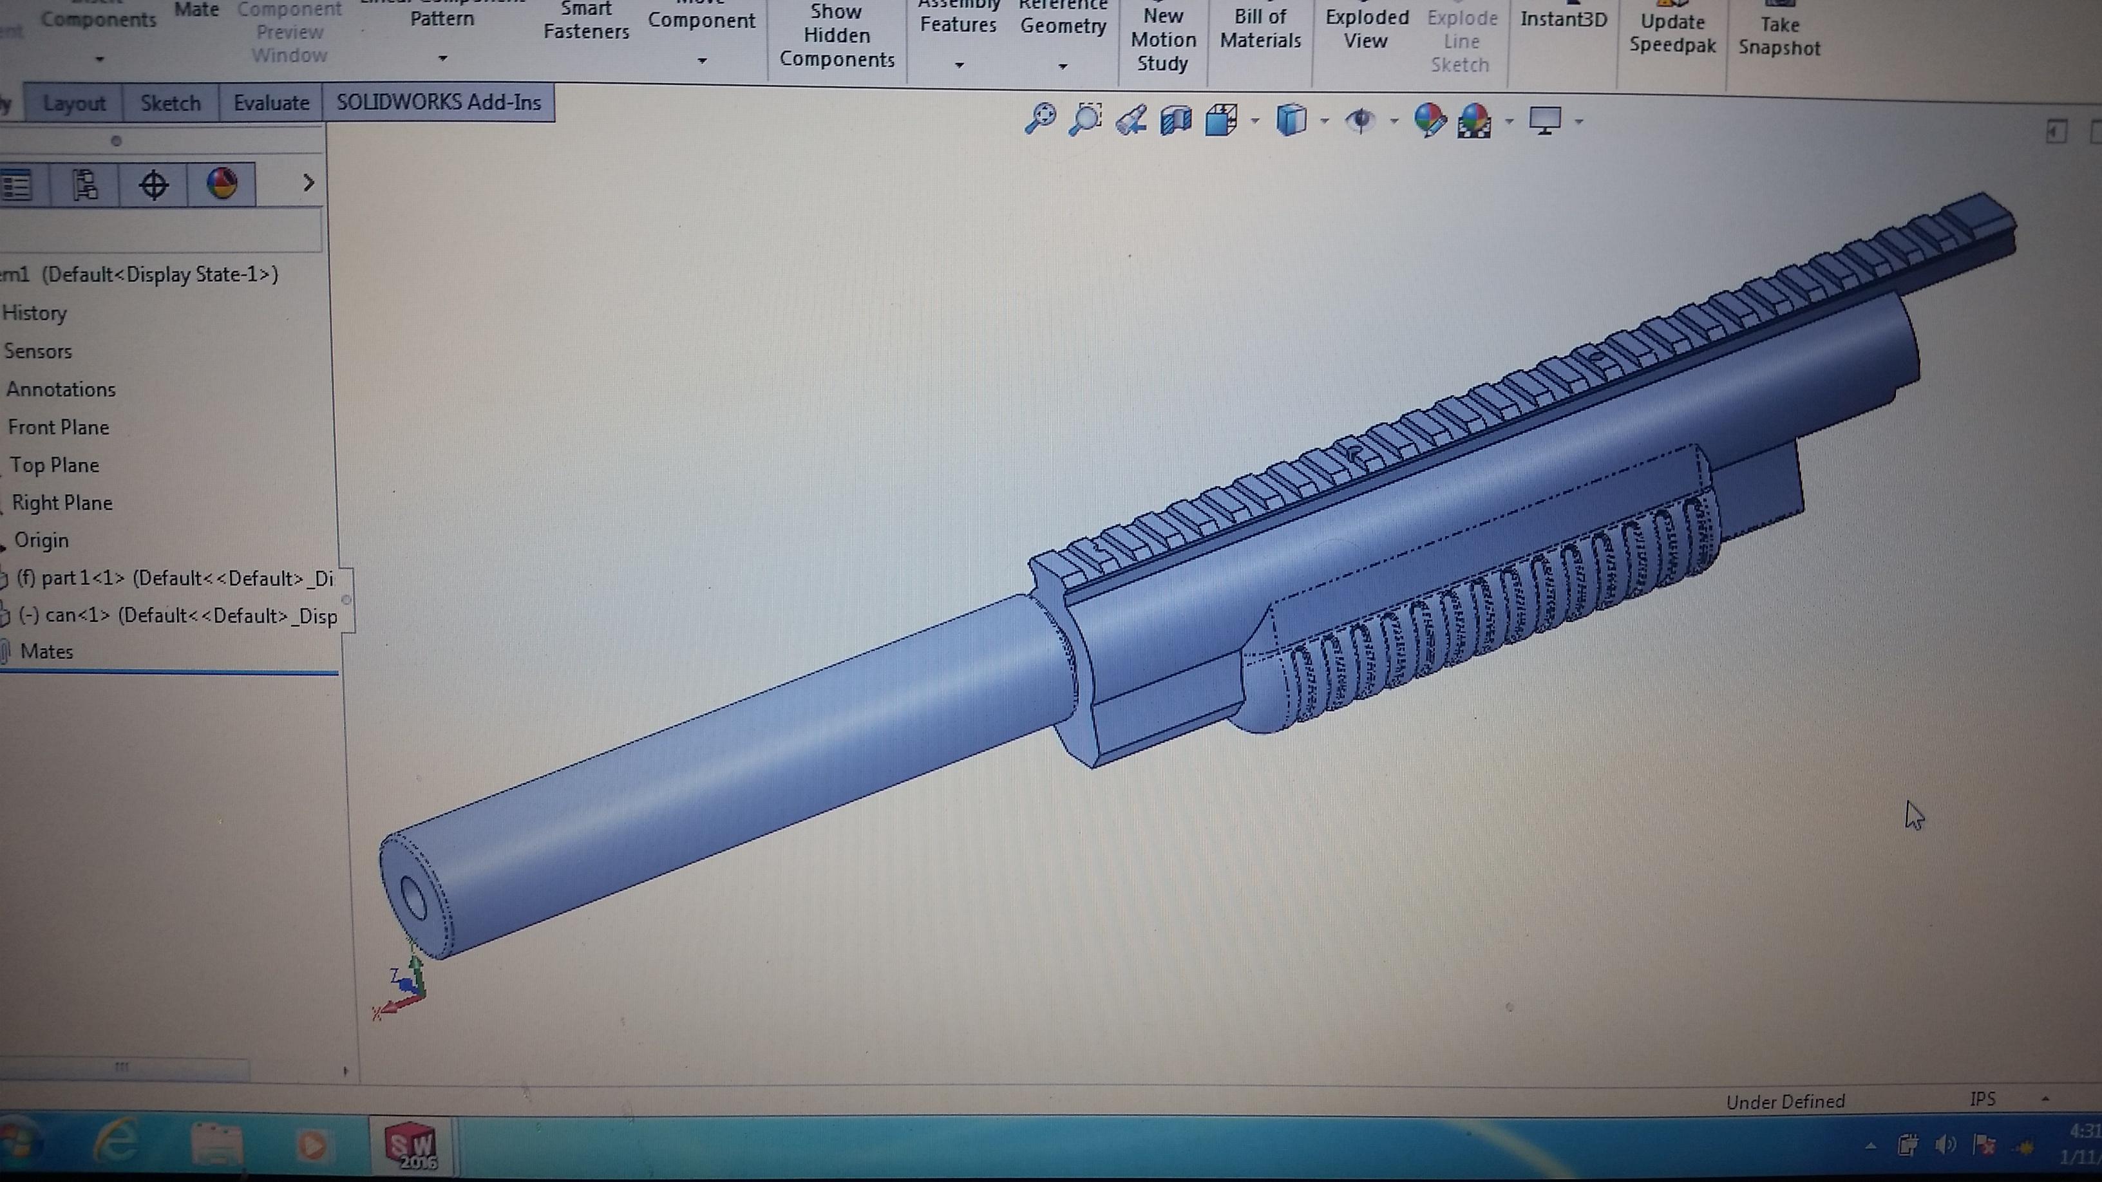Expand the Display Style dropdown arrow
2102x1182 pixels.
click(1324, 122)
